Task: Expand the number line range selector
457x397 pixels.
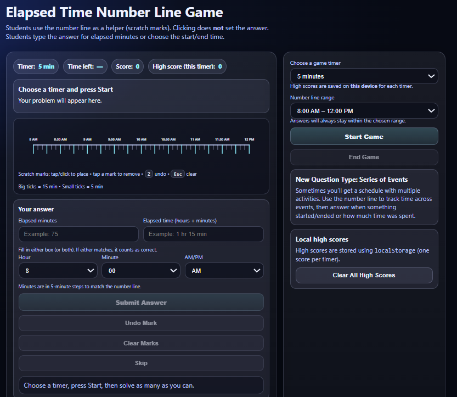Action: 364,111
